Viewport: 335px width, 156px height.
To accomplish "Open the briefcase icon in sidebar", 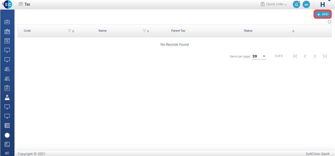I will [7, 22].
